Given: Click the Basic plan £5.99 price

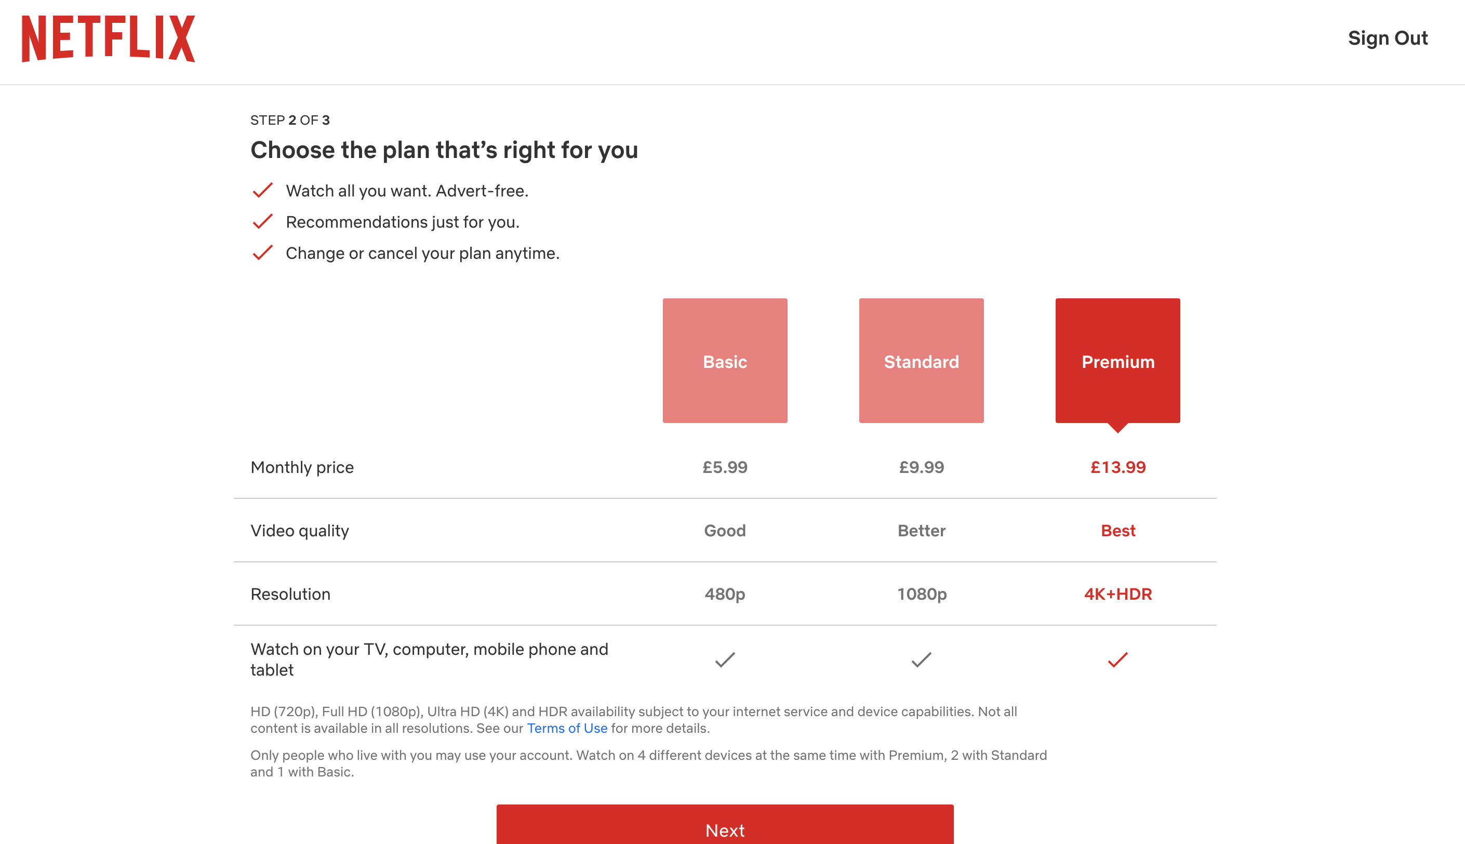Looking at the screenshot, I should [x=725, y=467].
